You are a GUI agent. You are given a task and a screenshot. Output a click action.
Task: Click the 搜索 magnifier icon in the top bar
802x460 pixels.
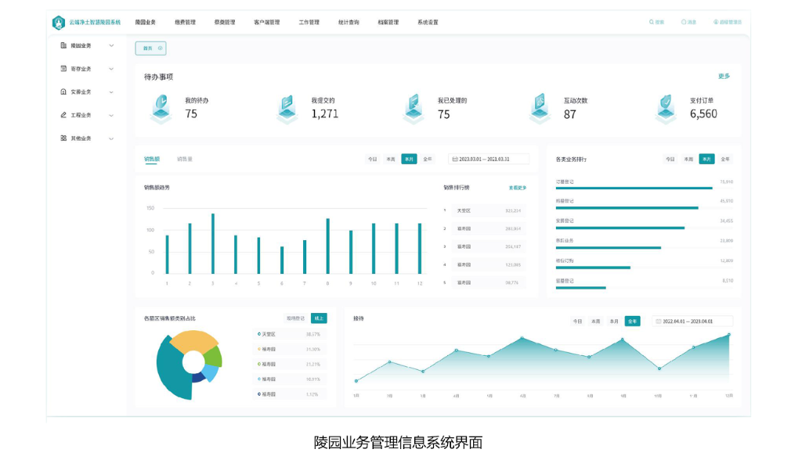(x=651, y=22)
